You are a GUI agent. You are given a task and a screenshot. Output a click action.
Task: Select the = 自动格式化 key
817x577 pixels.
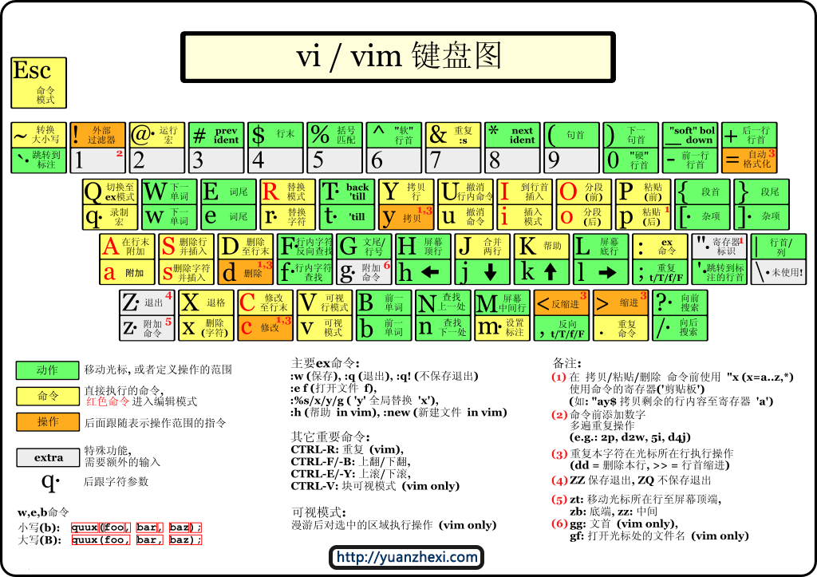(749, 160)
